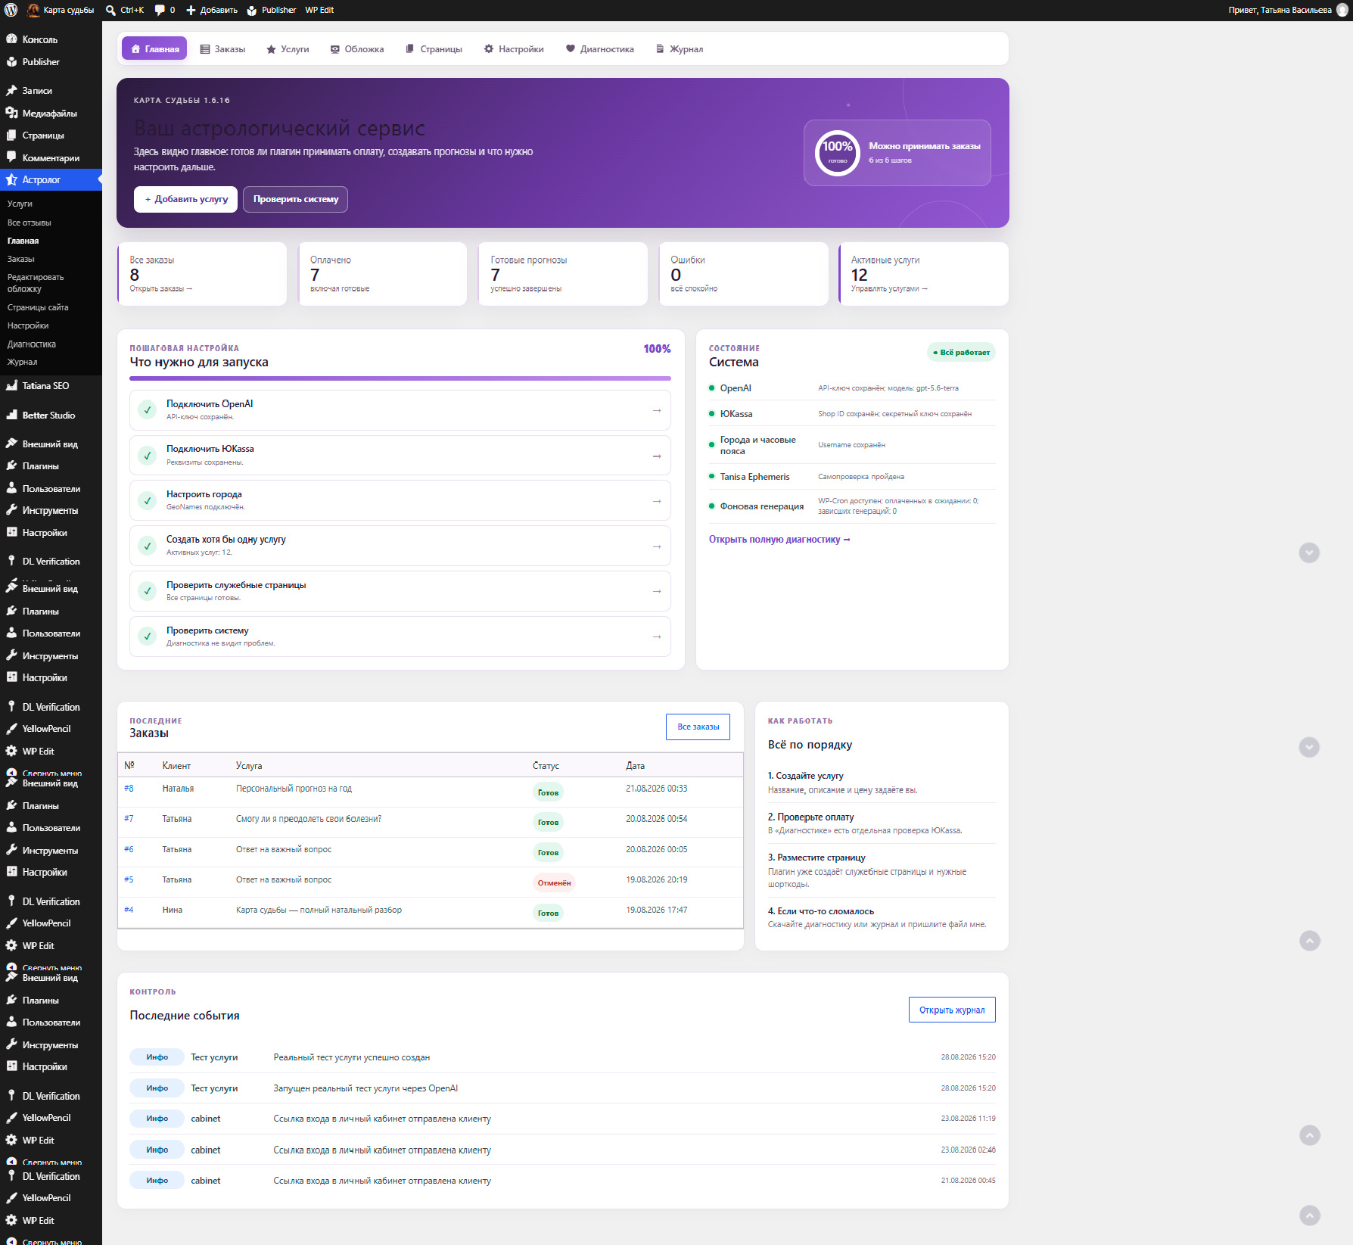Open Все отзывы submenu item
The width and height of the screenshot is (1353, 1245).
point(30,223)
